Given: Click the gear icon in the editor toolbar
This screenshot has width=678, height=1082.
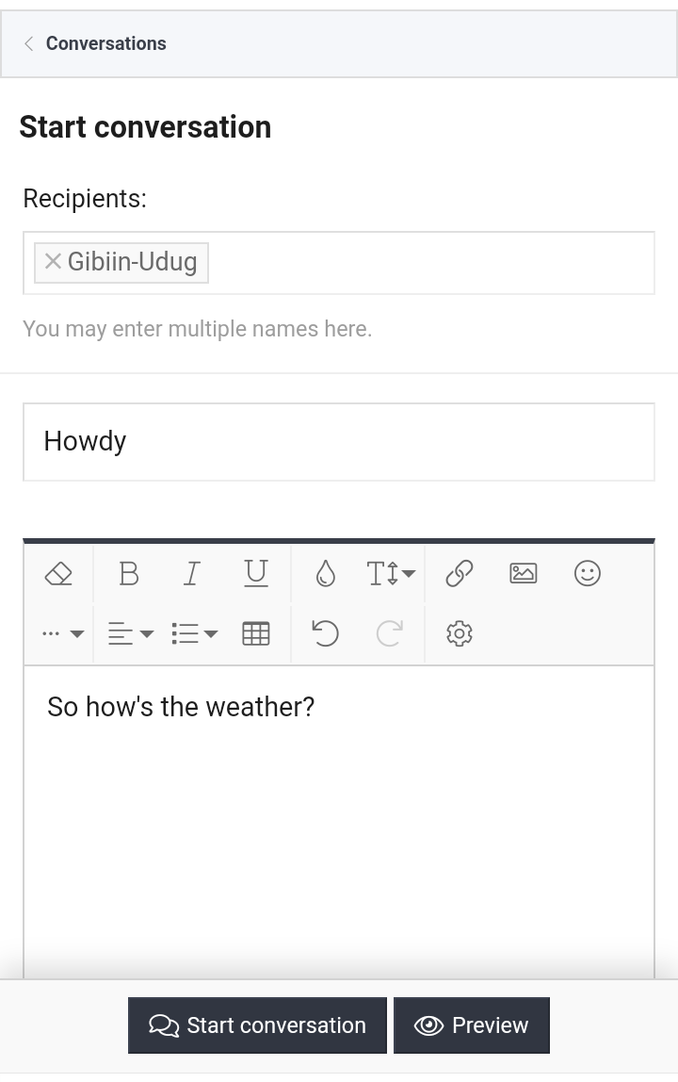Looking at the screenshot, I should [460, 633].
